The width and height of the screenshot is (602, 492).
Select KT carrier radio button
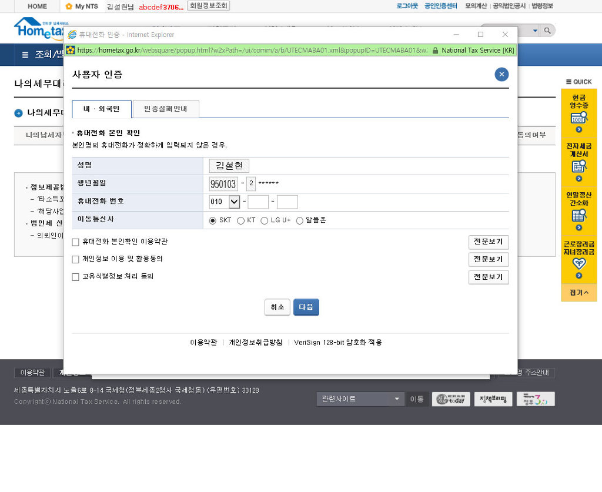(240, 220)
